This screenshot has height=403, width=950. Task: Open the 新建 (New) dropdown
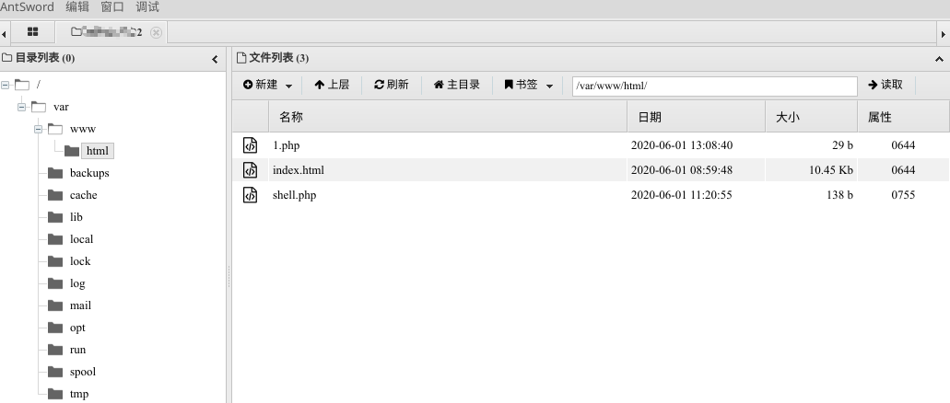267,85
